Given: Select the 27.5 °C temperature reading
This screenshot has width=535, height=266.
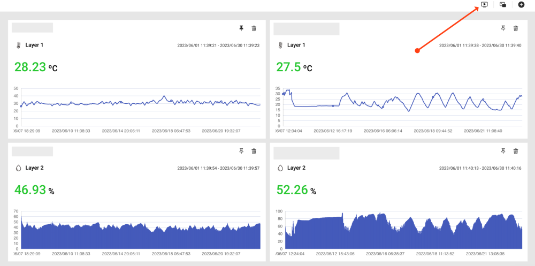Looking at the screenshot, I should 294,67.
